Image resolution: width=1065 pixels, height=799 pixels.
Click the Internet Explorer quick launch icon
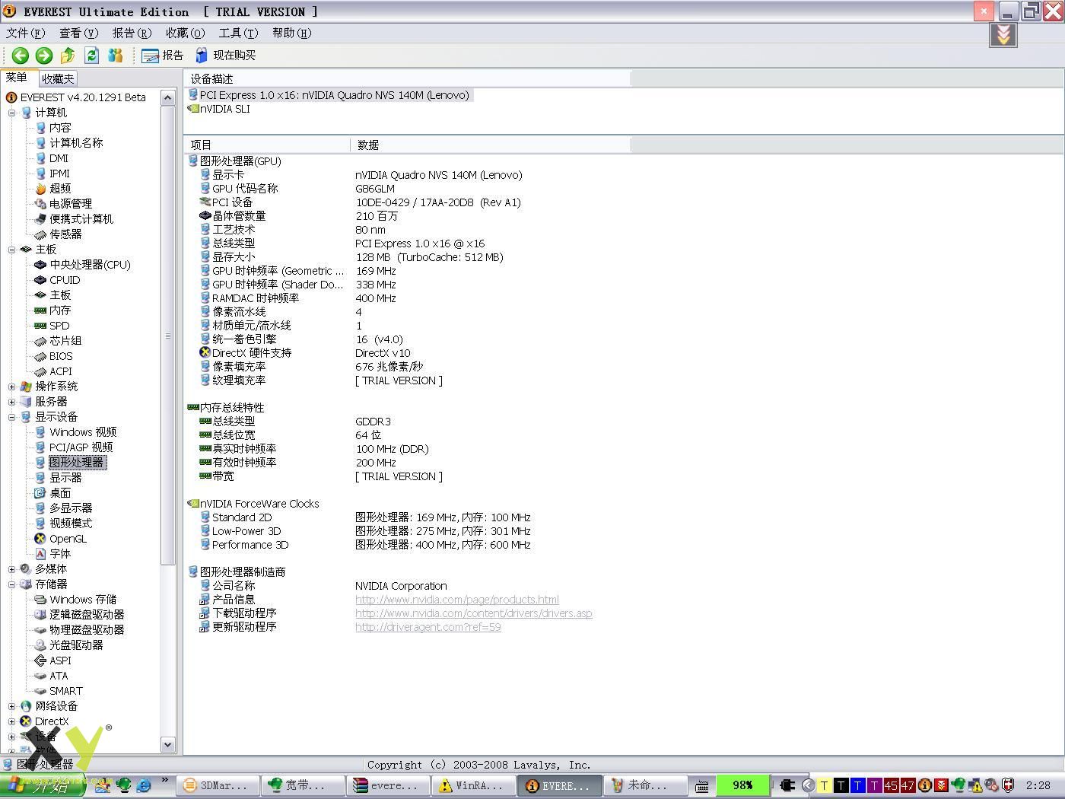tap(143, 785)
